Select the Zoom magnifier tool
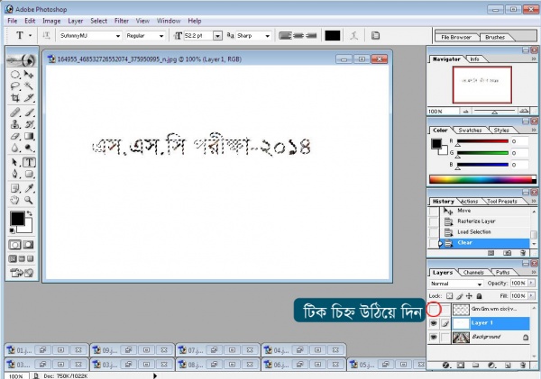541x379 pixels. tap(29, 200)
